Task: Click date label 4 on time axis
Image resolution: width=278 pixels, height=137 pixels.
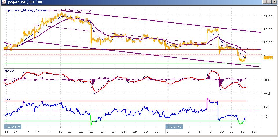Action: tap(178, 132)
